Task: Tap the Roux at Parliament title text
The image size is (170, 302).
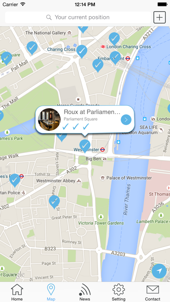Action: [x=92, y=112]
